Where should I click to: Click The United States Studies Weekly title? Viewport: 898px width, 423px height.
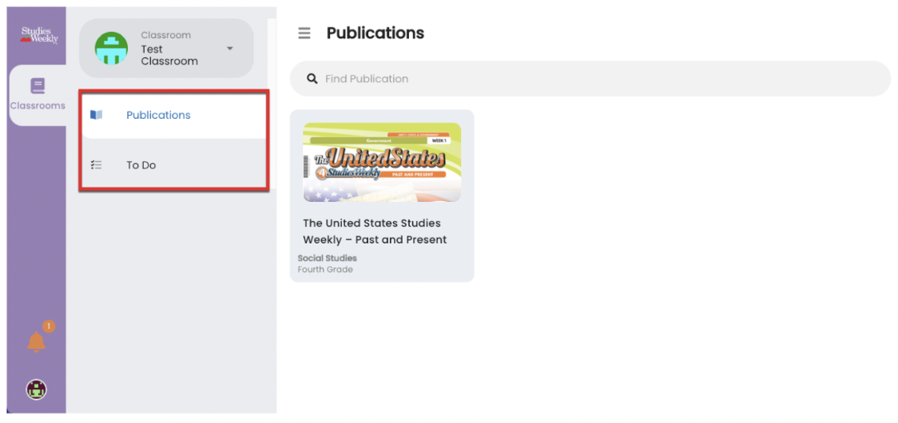coord(375,231)
